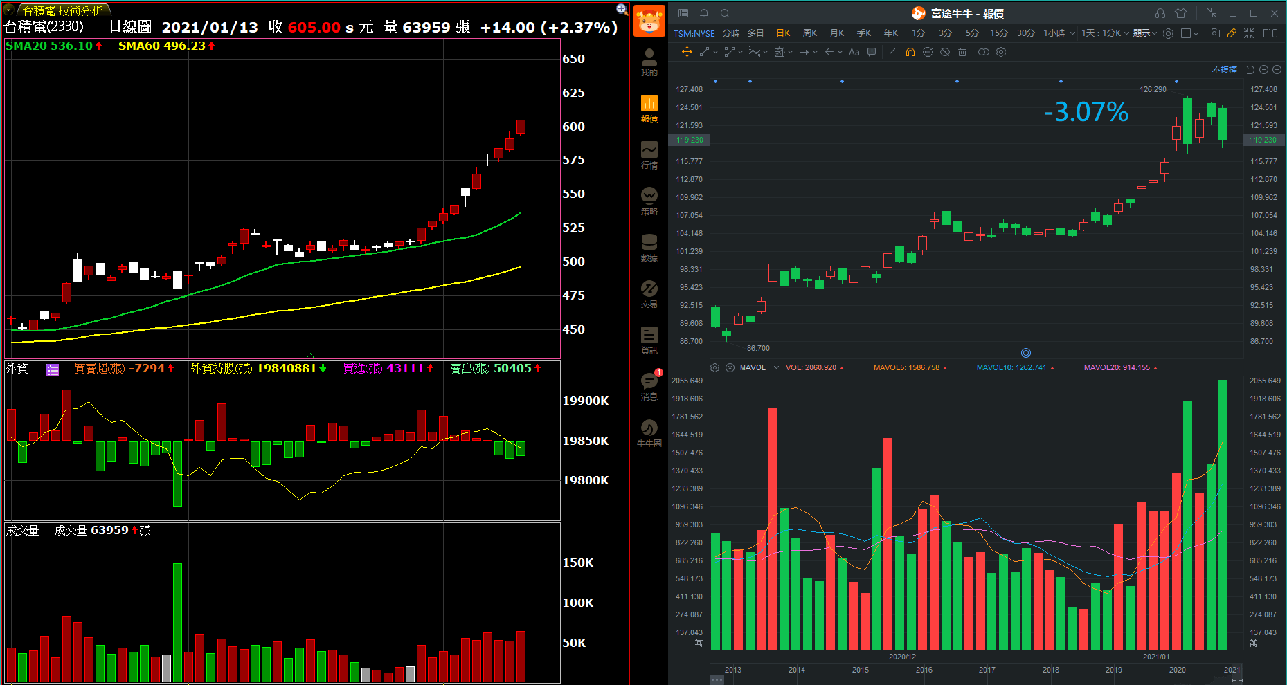
Task: Select the text Aa annotation tool
Action: pos(854,52)
